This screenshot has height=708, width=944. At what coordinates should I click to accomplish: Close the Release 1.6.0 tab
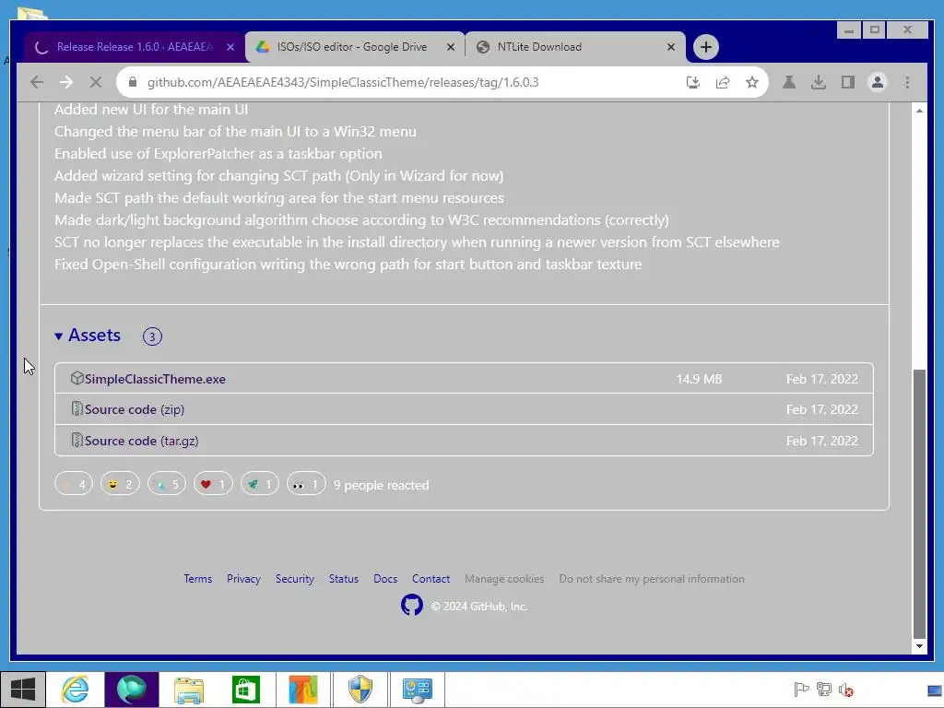pos(230,47)
